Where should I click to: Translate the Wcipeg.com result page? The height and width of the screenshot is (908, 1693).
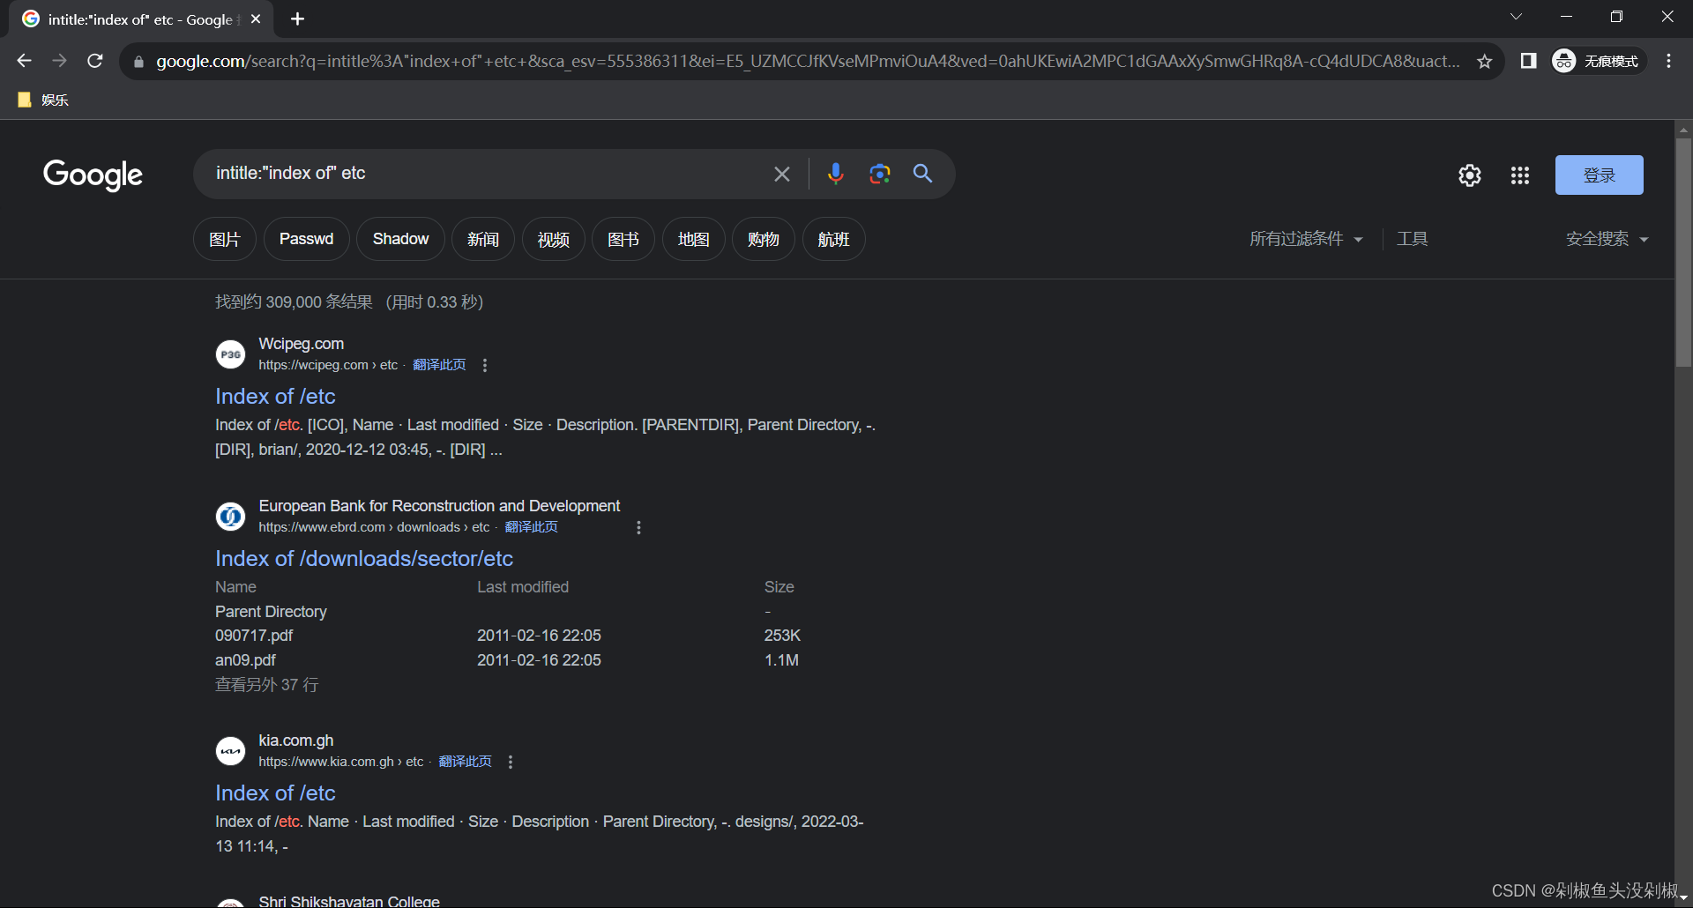click(x=439, y=365)
